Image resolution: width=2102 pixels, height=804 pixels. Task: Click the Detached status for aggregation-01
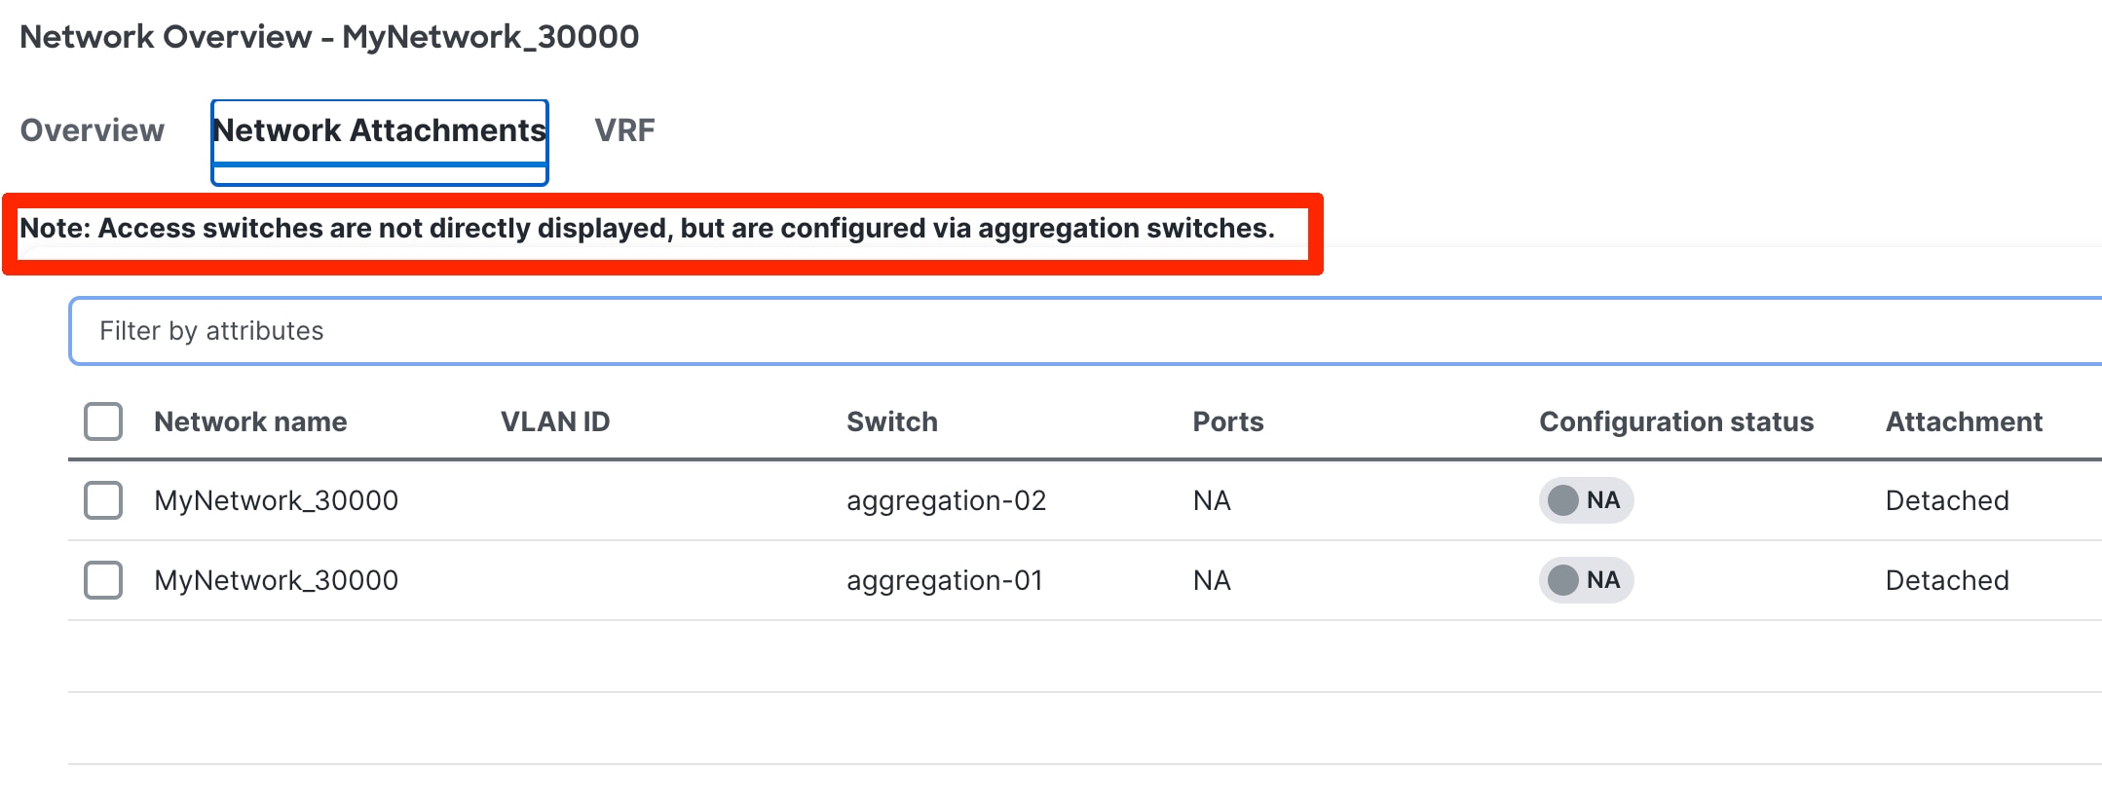(1947, 580)
